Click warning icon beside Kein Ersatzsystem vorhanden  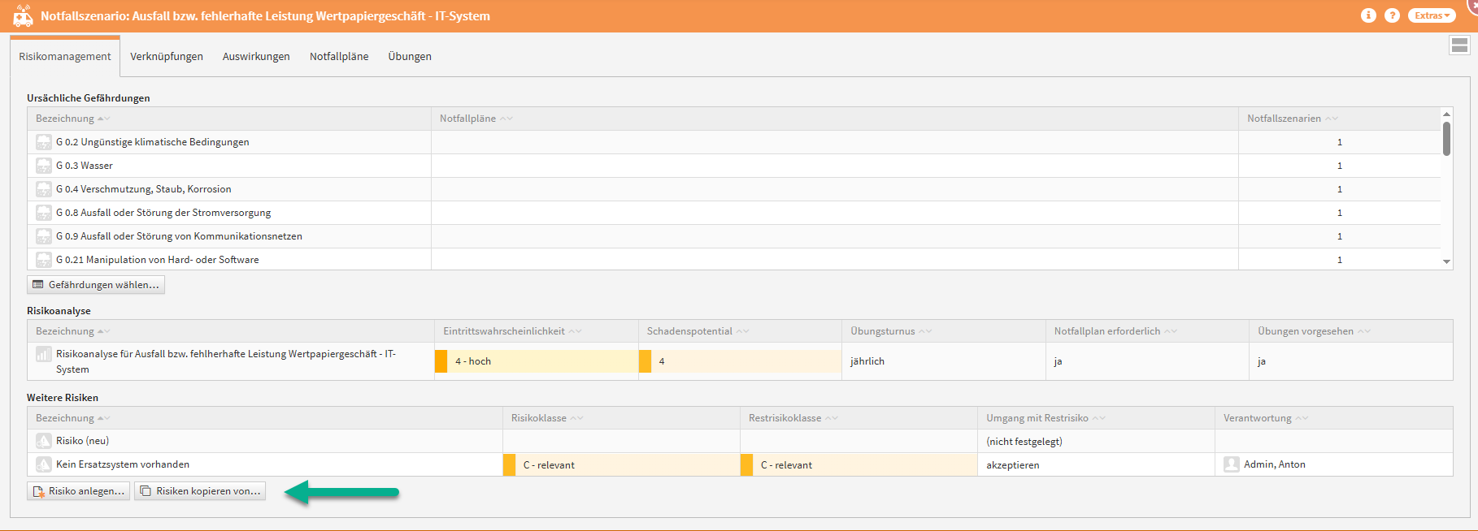(44, 464)
